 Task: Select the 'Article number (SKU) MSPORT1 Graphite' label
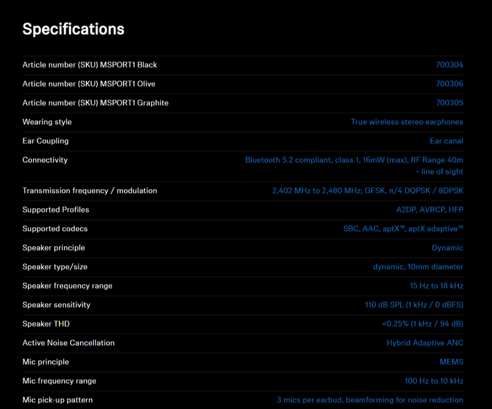96,103
